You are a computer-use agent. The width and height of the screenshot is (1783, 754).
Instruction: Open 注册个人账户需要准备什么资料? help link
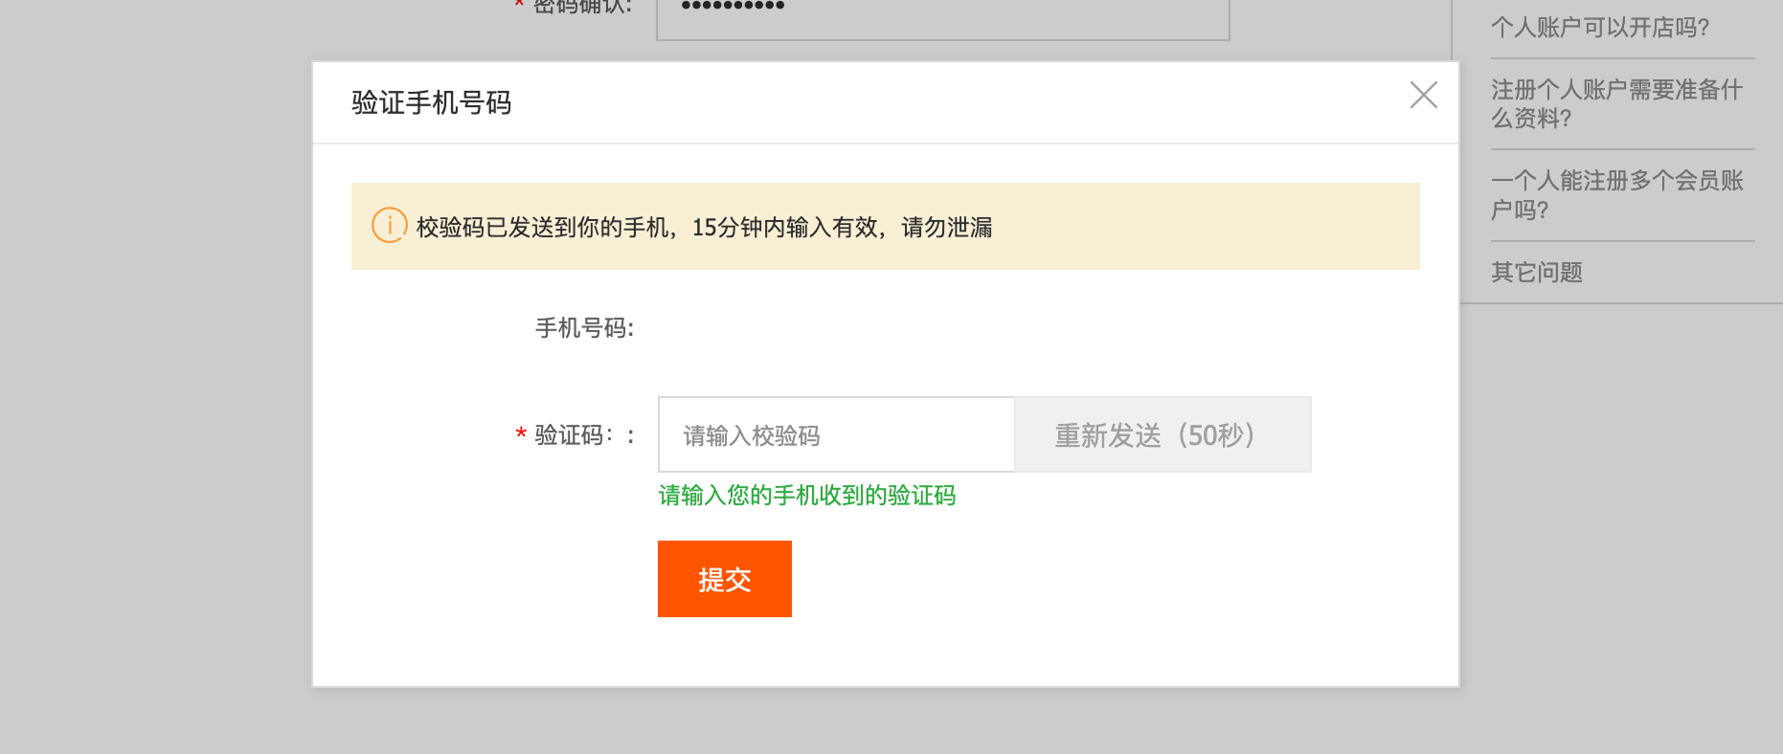point(1617,103)
